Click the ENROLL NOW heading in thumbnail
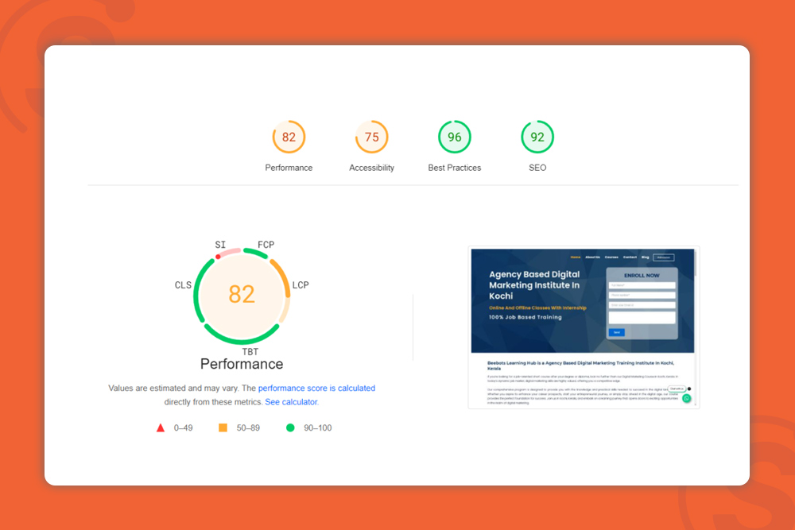This screenshot has height=530, width=795. pos(642,276)
